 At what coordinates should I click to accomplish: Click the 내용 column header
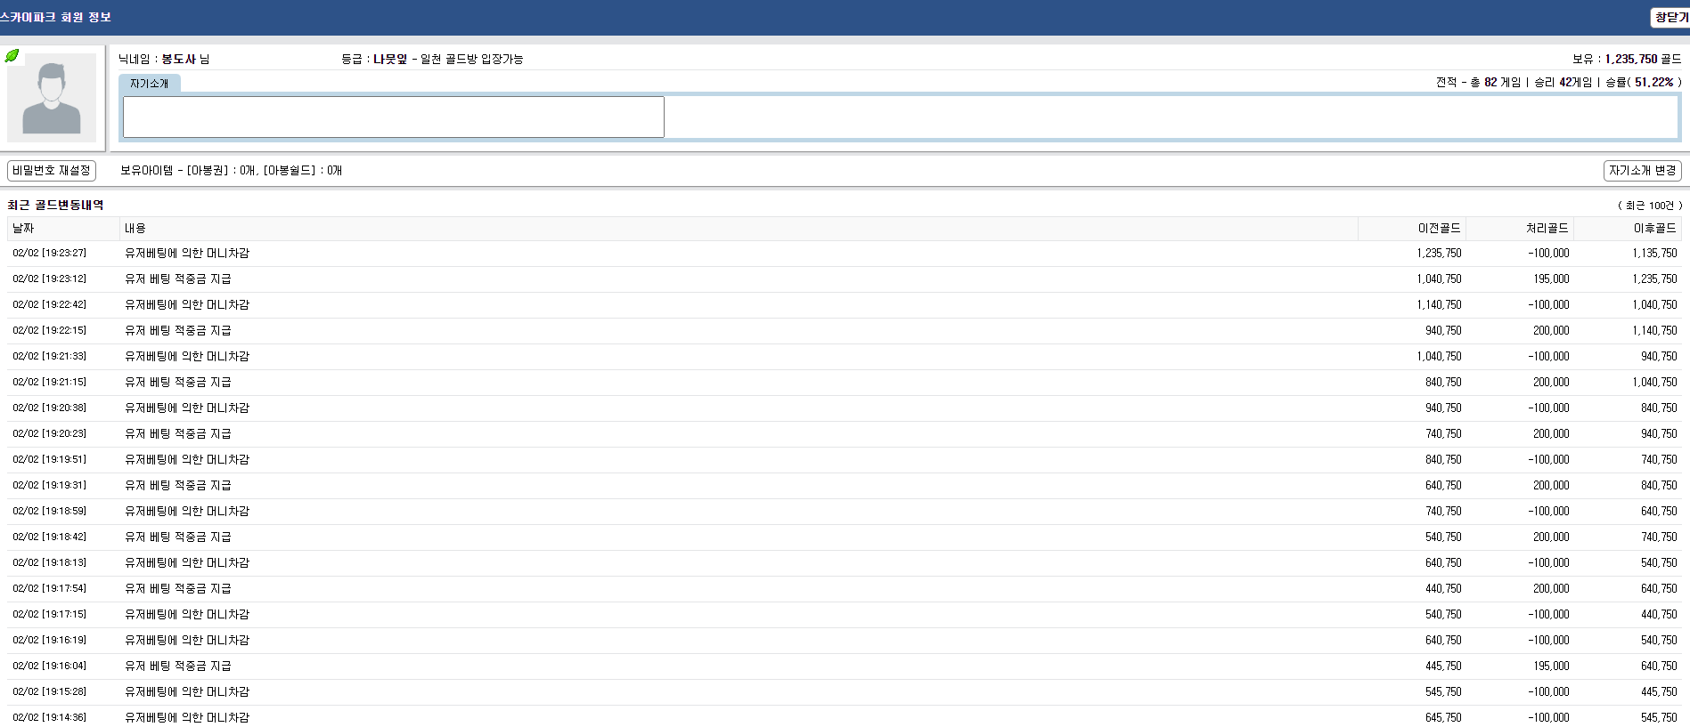point(739,229)
